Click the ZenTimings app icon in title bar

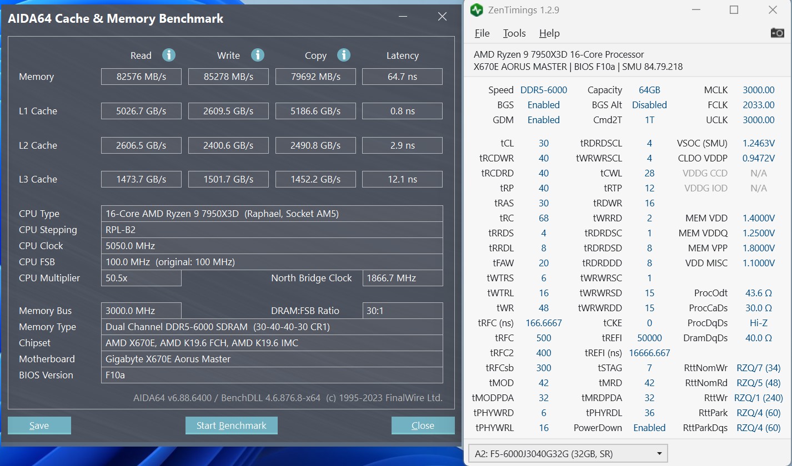(477, 10)
